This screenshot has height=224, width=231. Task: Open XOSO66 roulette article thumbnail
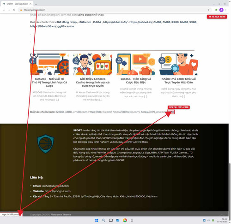click(49, 64)
